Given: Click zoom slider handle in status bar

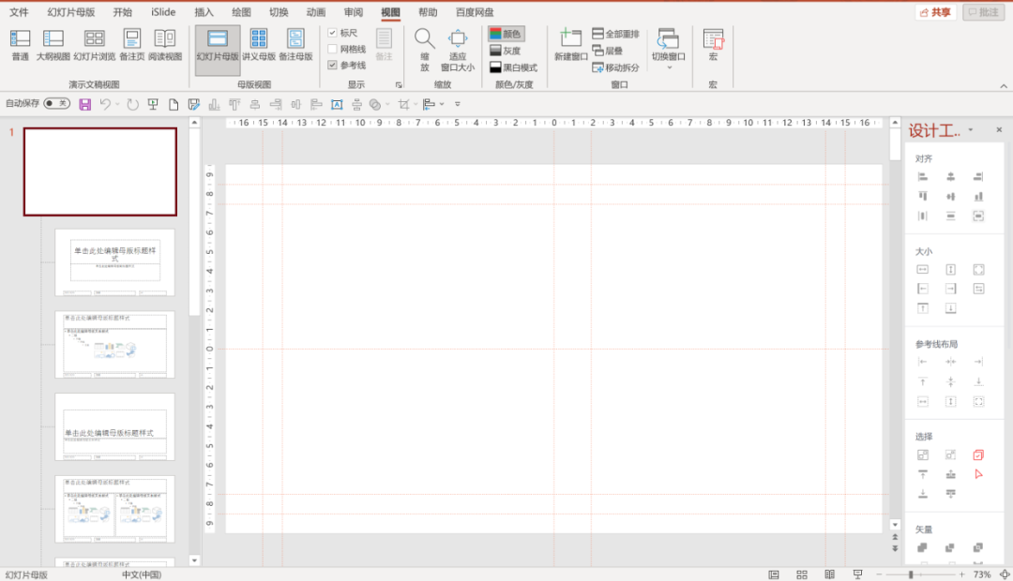Looking at the screenshot, I should click(911, 574).
